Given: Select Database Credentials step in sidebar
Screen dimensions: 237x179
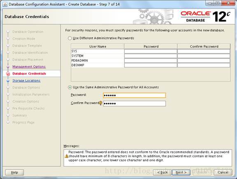Looking at the screenshot, I should coord(29,74).
